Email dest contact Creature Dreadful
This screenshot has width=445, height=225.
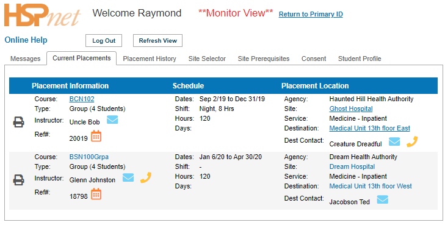(394, 141)
